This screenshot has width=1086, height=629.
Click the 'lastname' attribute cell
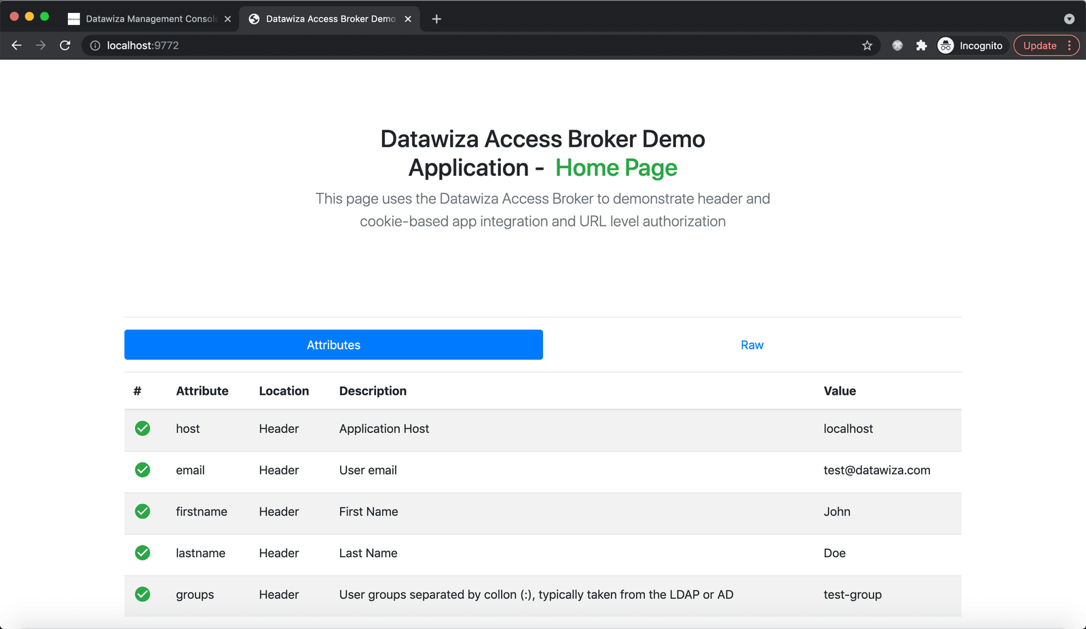(x=200, y=553)
